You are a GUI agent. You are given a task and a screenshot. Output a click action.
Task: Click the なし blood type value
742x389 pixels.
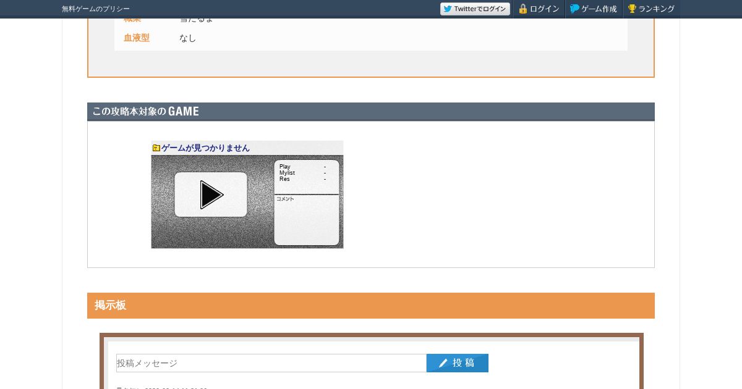point(187,38)
